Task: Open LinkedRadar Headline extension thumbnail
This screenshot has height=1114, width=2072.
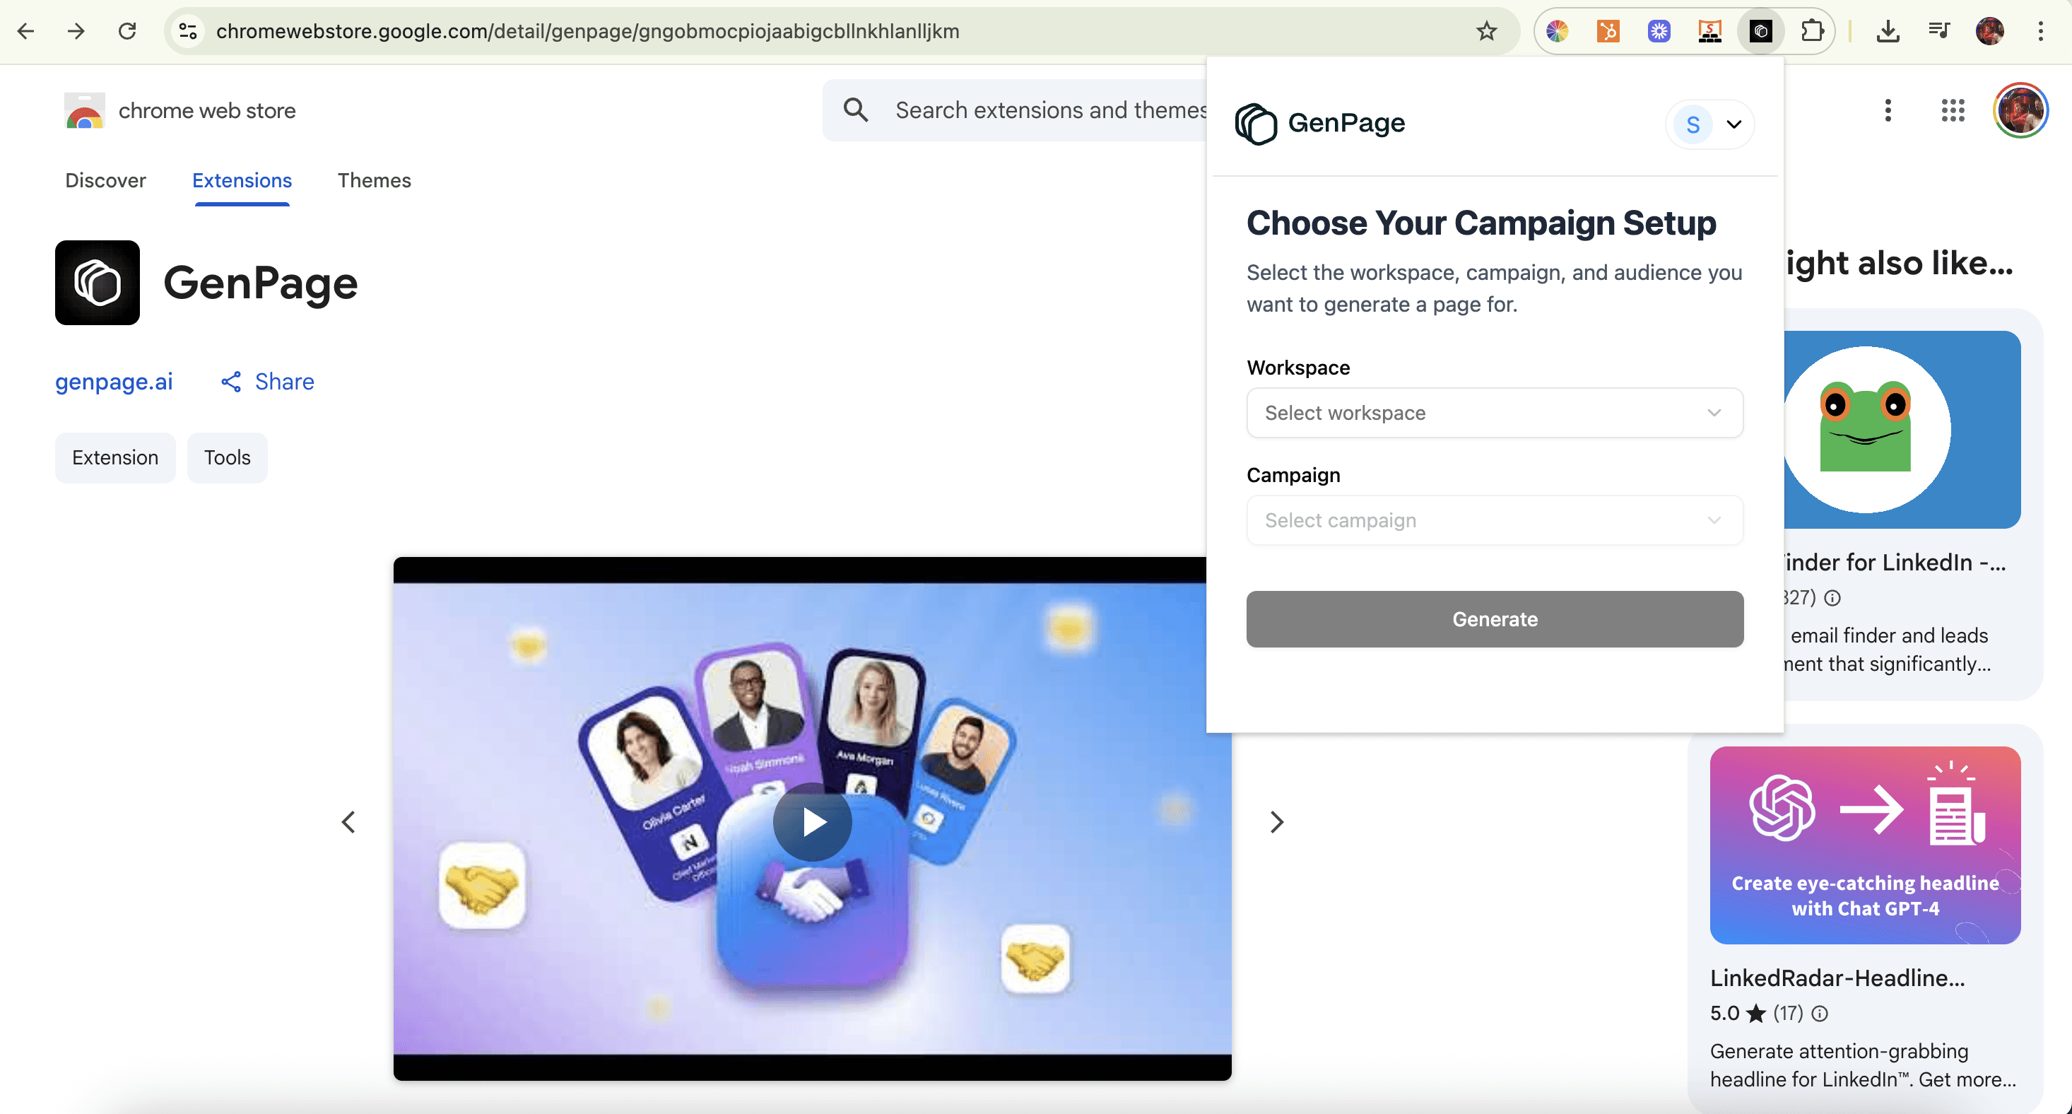Action: pos(1864,845)
